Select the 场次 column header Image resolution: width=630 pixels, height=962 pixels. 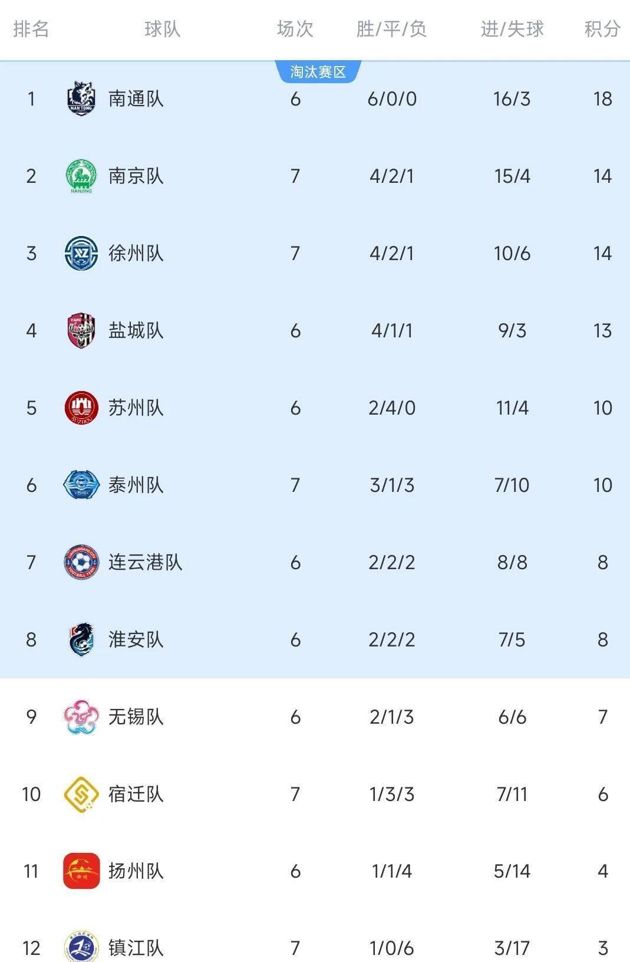[x=295, y=28]
